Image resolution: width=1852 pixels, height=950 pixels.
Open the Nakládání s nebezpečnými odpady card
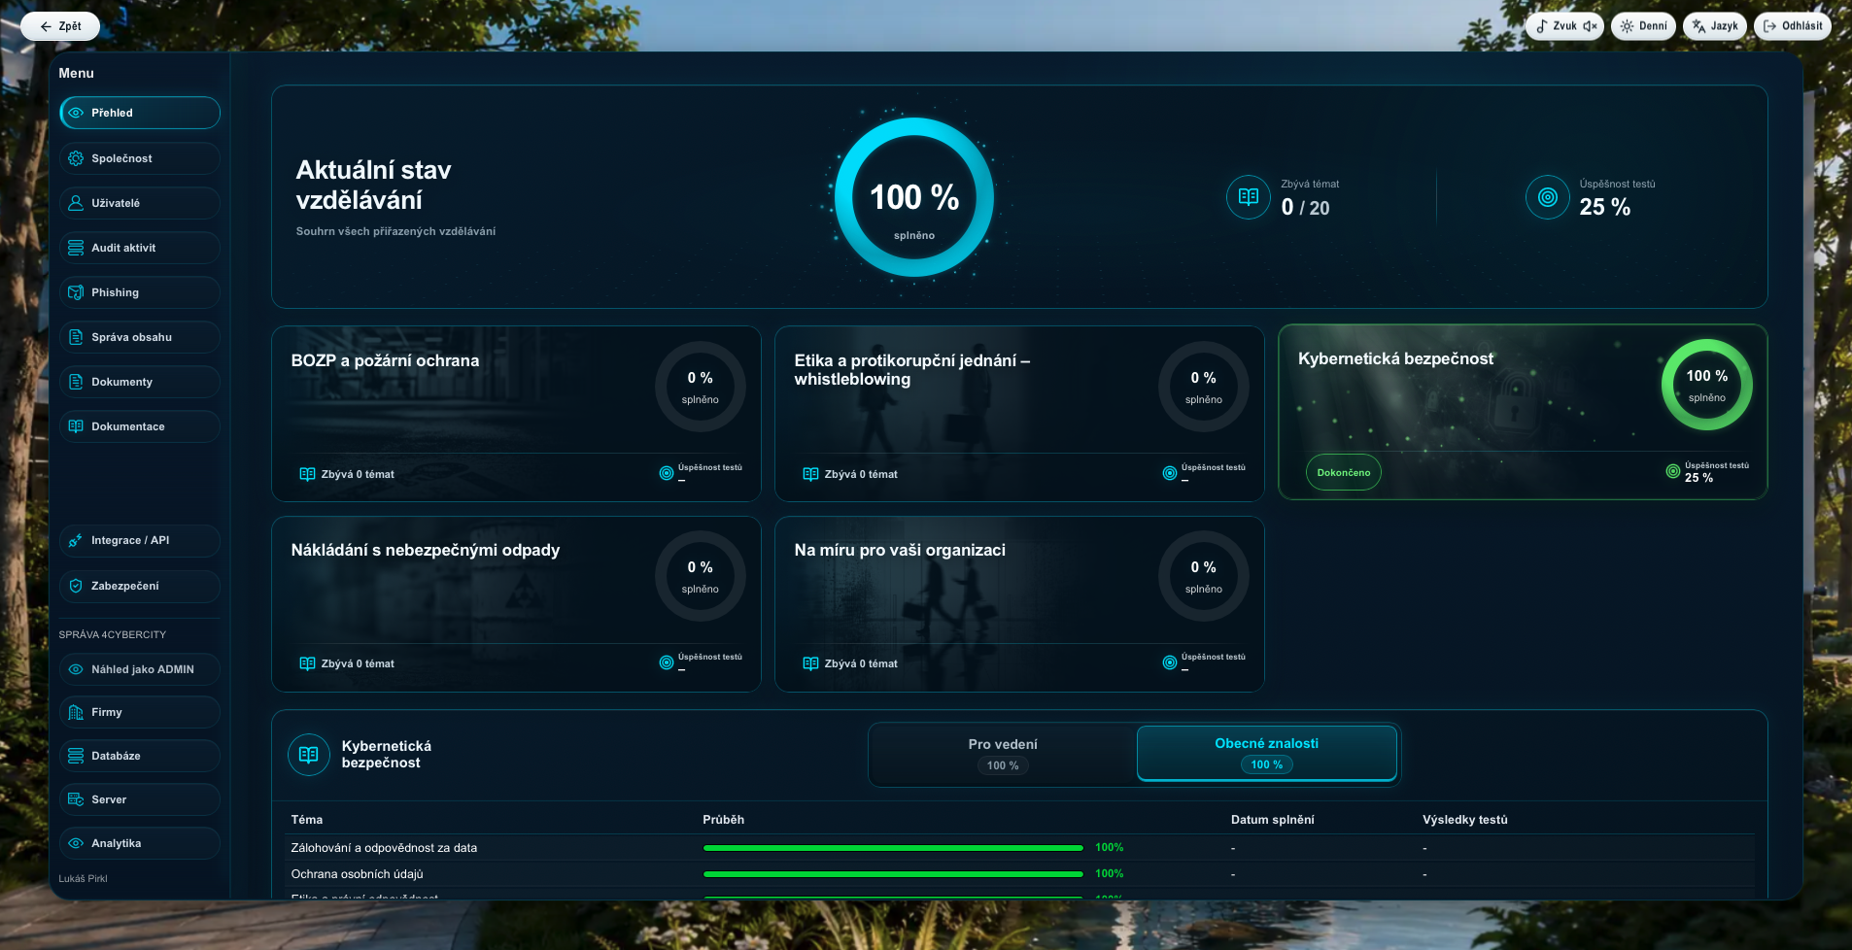(x=516, y=604)
